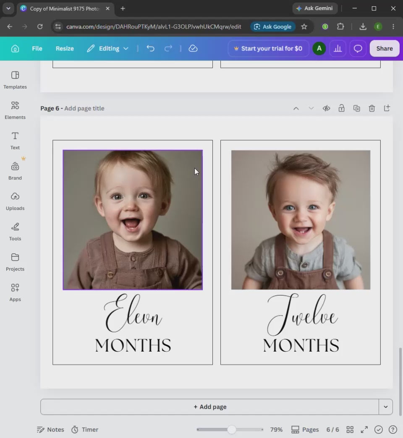Expand the Editing mode dropdown
This screenshot has height=438, width=403.
(x=107, y=48)
